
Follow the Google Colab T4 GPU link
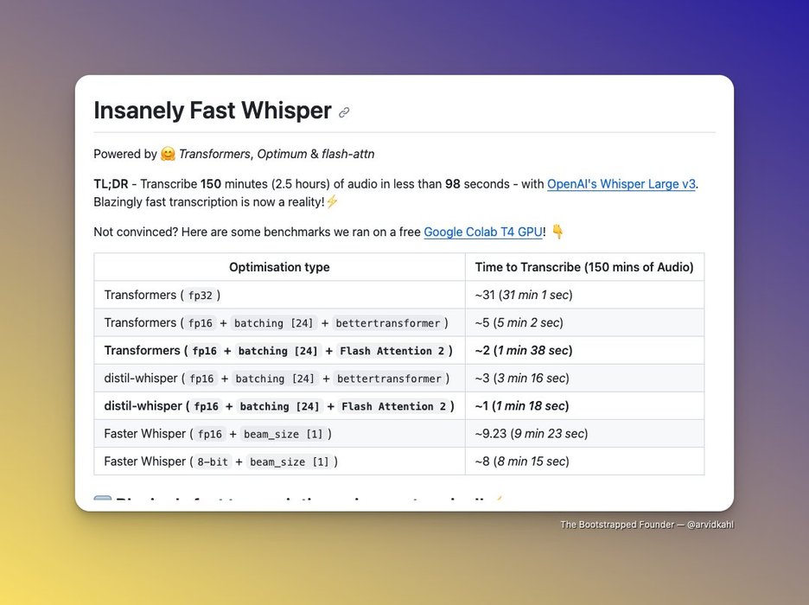click(x=482, y=232)
